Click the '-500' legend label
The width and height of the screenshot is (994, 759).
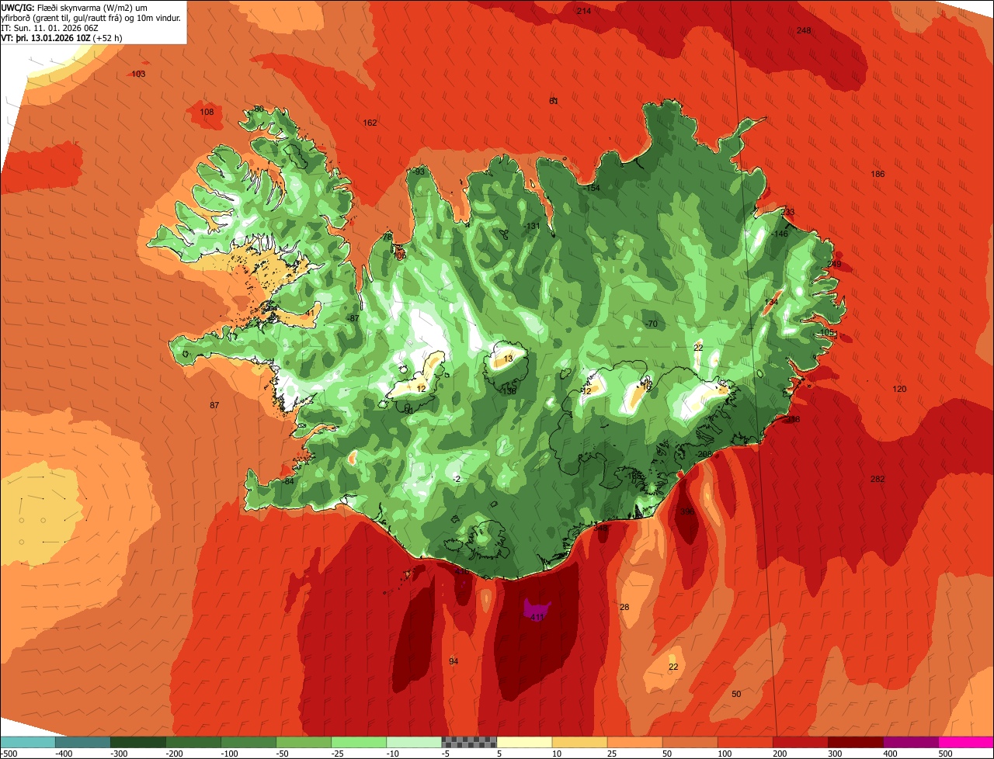coord(9,754)
